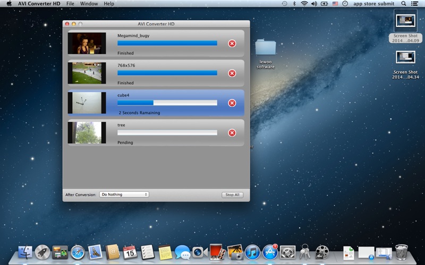
Task: Open Messages speech bubble in the Dock
Action: pyautogui.click(x=182, y=252)
